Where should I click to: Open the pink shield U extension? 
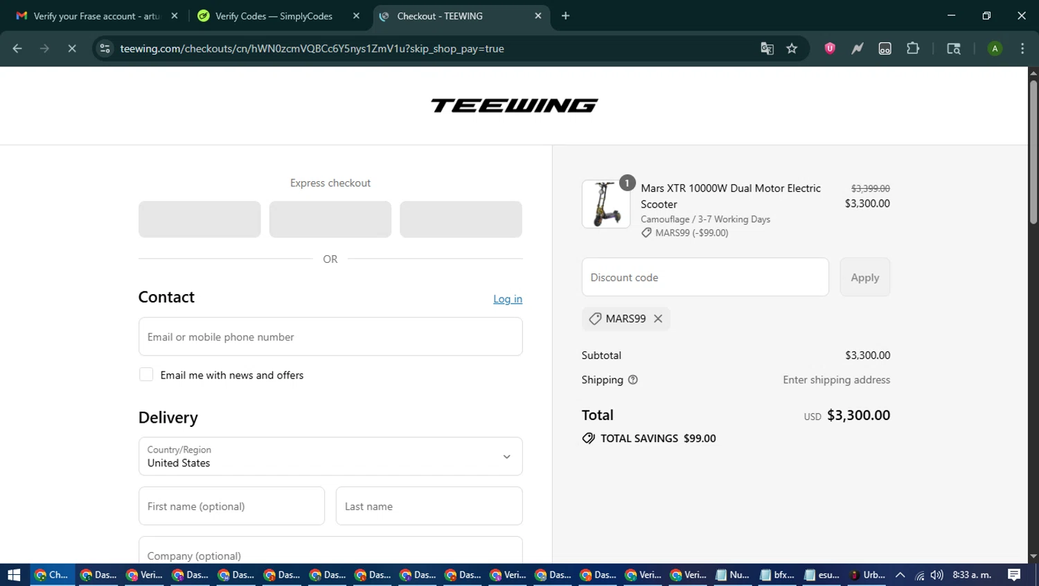pos(830,48)
